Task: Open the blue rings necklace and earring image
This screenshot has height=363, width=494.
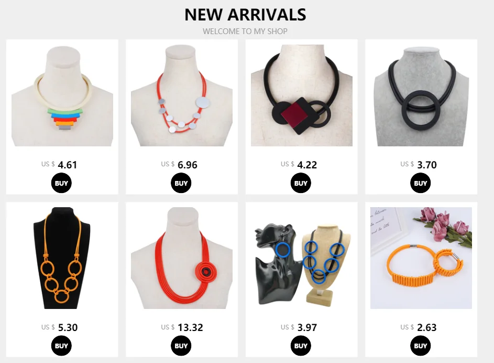Action: [x=302, y=258]
